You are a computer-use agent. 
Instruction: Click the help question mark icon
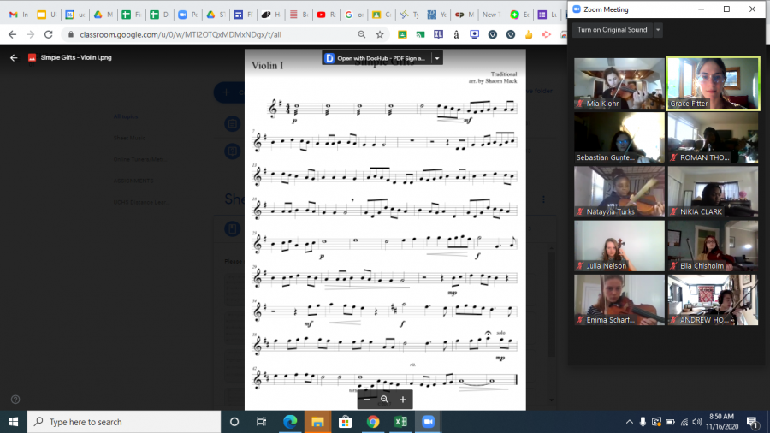[15, 400]
